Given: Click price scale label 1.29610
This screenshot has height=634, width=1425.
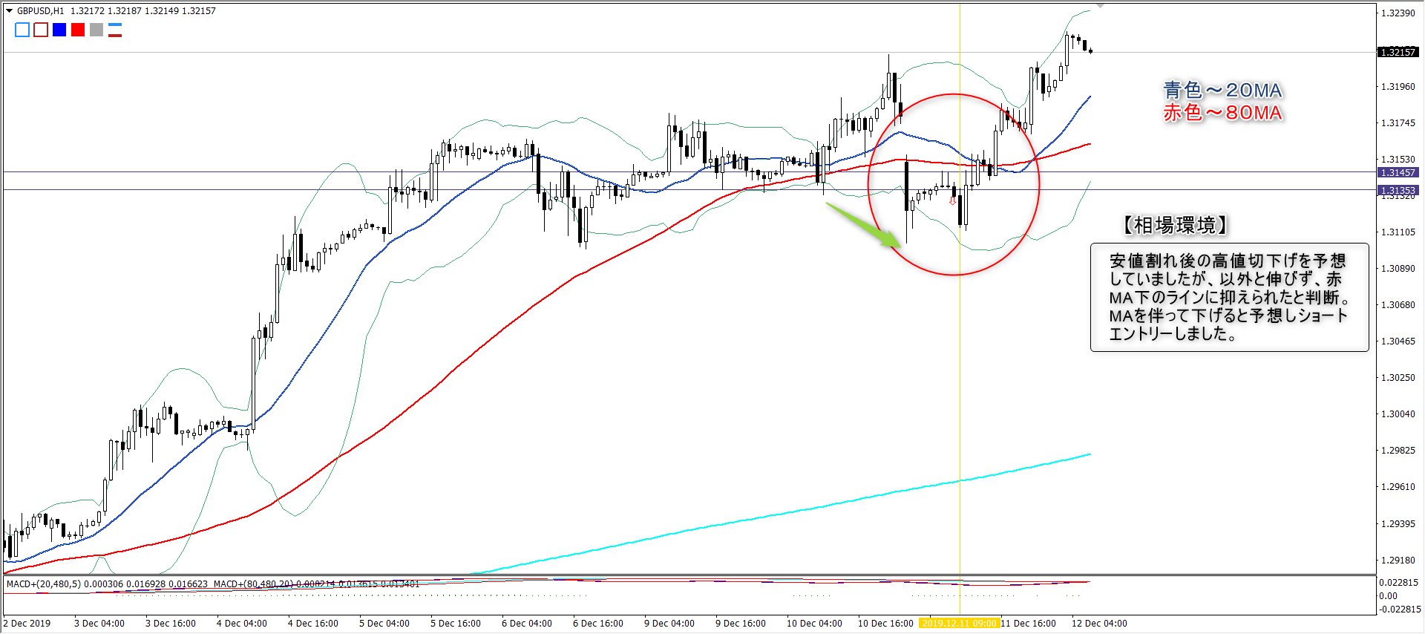Looking at the screenshot, I should coord(1398,487).
